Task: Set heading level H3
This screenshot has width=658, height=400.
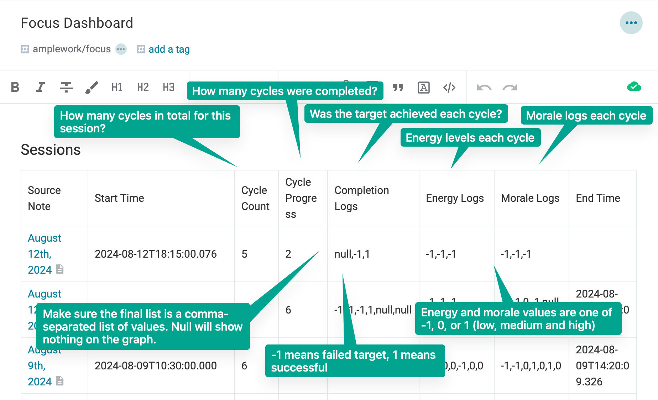Action: [x=168, y=87]
